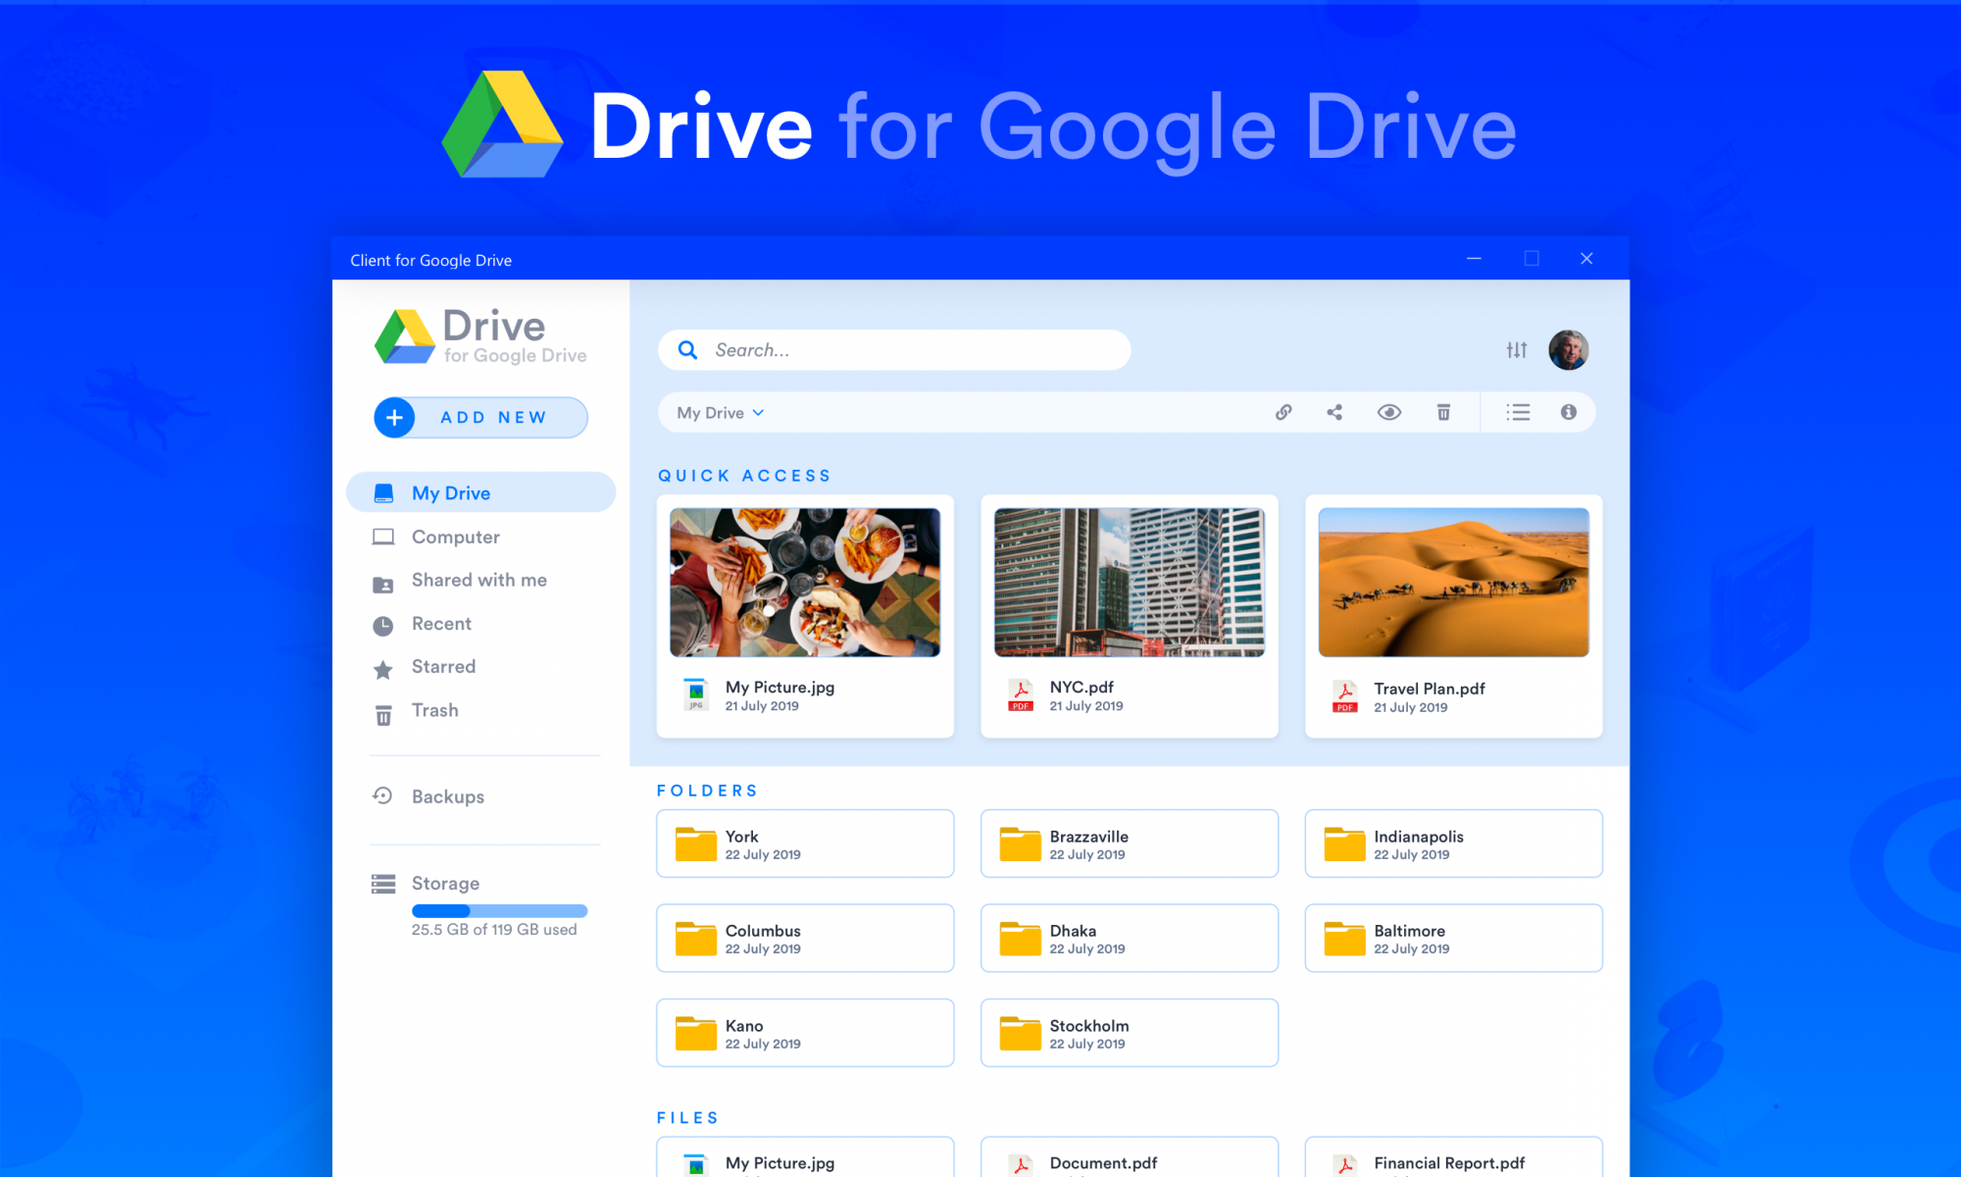Open the Travel Plan.pdf desert thumbnail
This screenshot has width=1961, height=1177.
pyautogui.click(x=1454, y=583)
